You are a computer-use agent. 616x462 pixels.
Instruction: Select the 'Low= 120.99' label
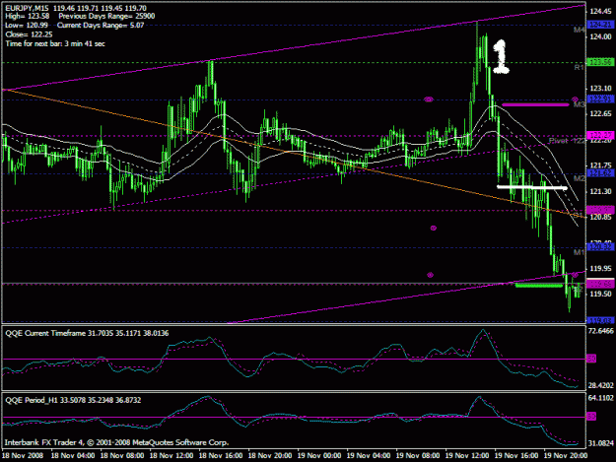coord(27,26)
